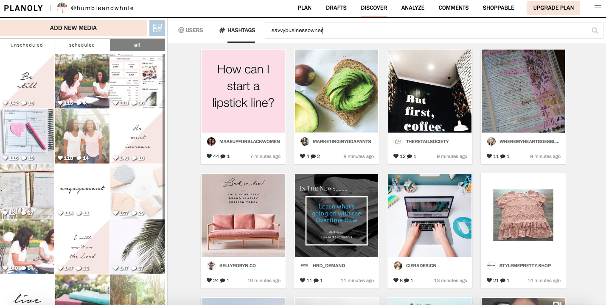Open the avocado toast post thumbnail
Screen dimensions: 606x305
click(x=337, y=91)
